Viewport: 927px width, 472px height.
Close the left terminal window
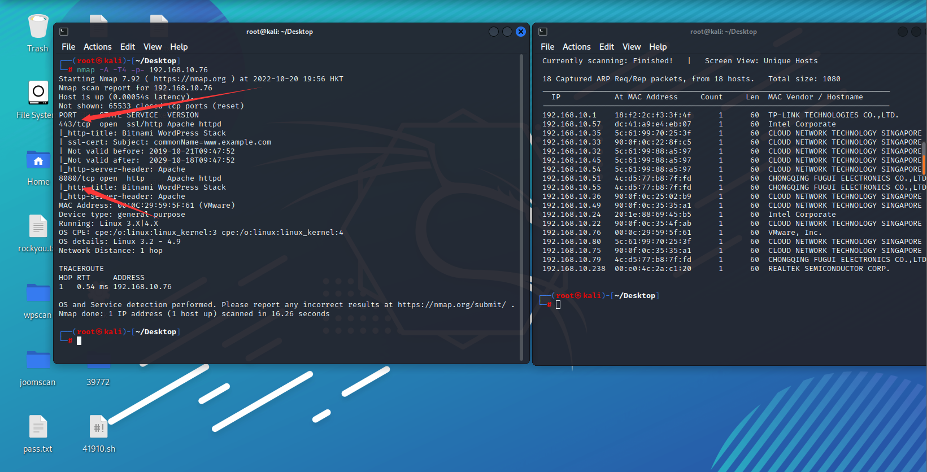click(521, 32)
